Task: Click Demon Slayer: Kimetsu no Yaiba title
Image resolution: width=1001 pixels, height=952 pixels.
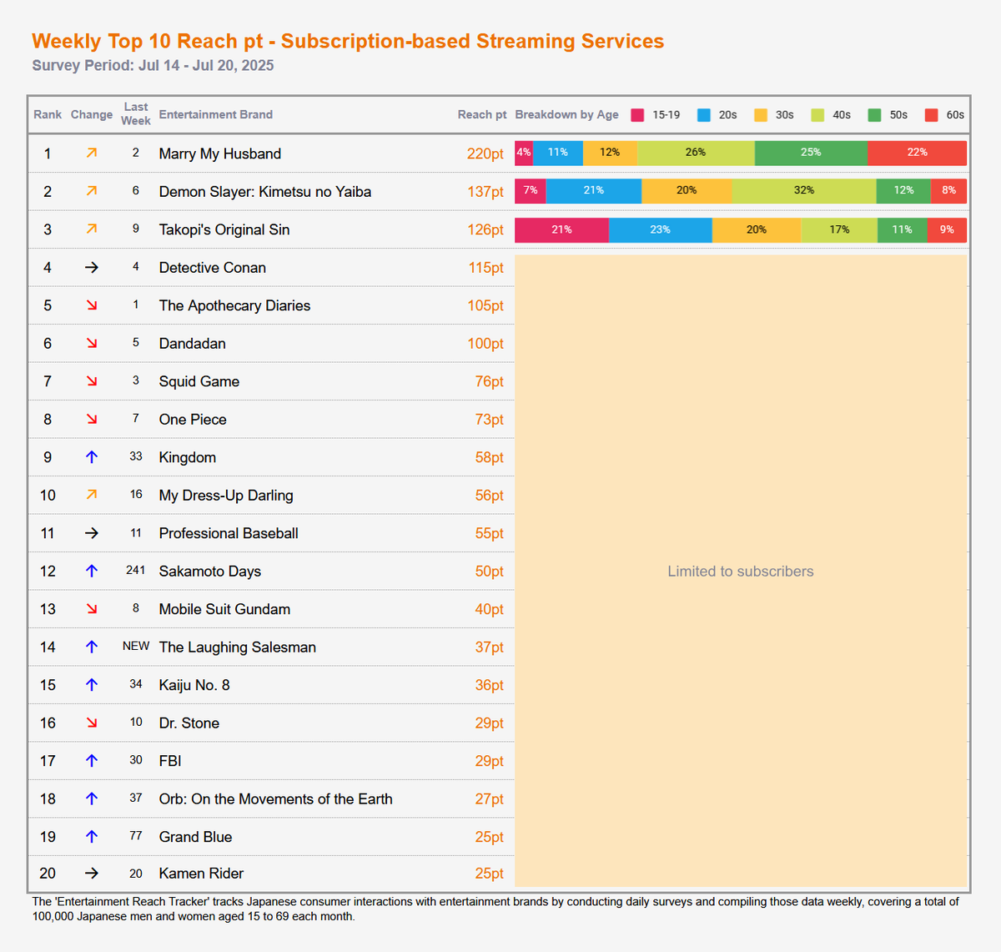Action: coord(265,192)
